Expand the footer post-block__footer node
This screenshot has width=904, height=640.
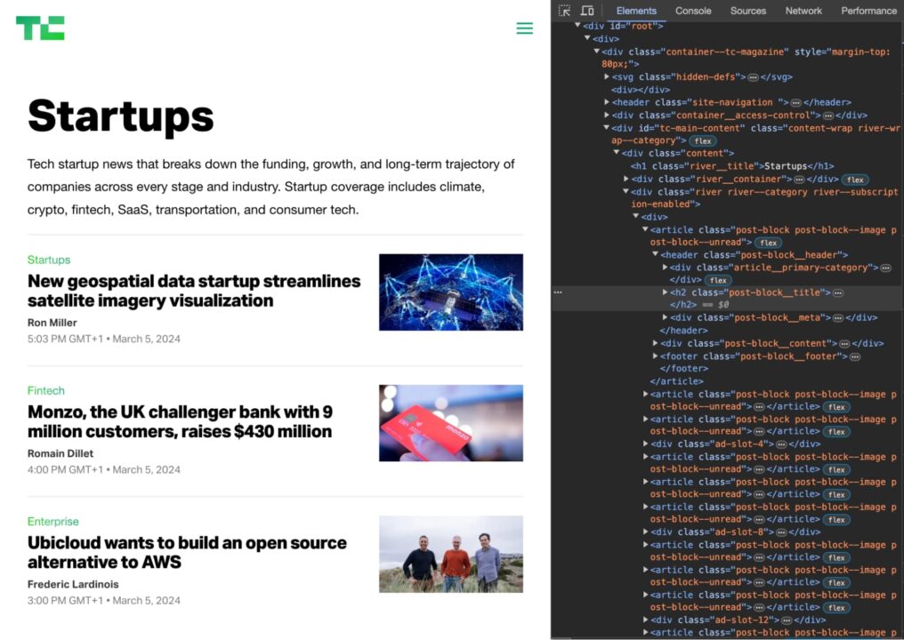click(x=655, y=356)
